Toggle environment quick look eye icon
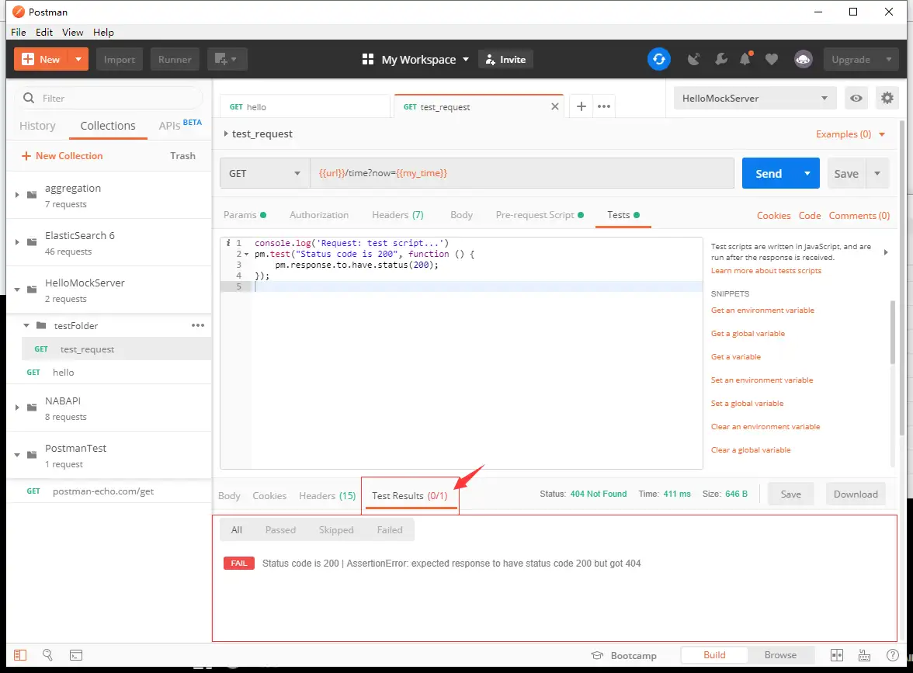Image resolution: width=913 pixels, height=673 pixels. [856, 99]
